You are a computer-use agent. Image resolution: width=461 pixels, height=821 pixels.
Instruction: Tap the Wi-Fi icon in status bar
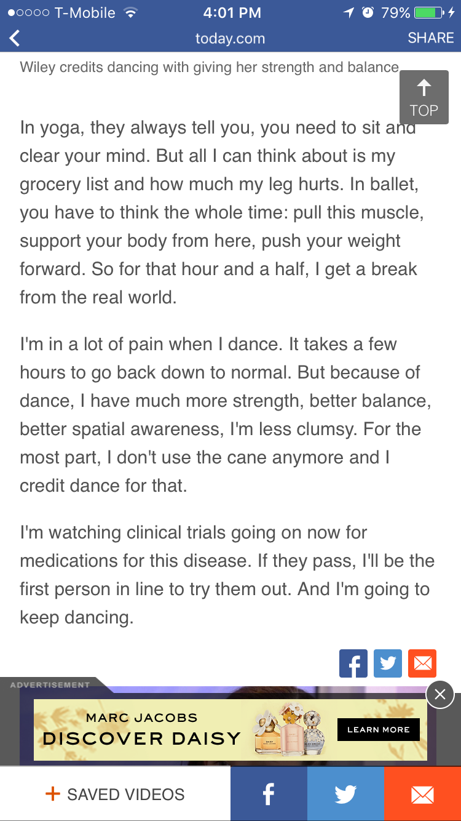click(130, 12)
